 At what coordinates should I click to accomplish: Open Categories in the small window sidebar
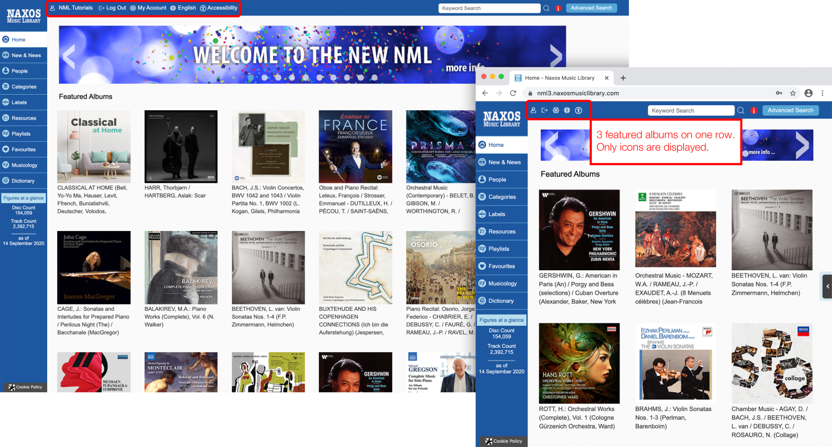click(502, 197)
